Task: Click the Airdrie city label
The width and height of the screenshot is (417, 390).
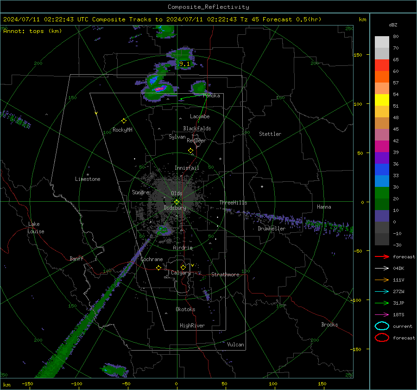Action: pos(183,248)
